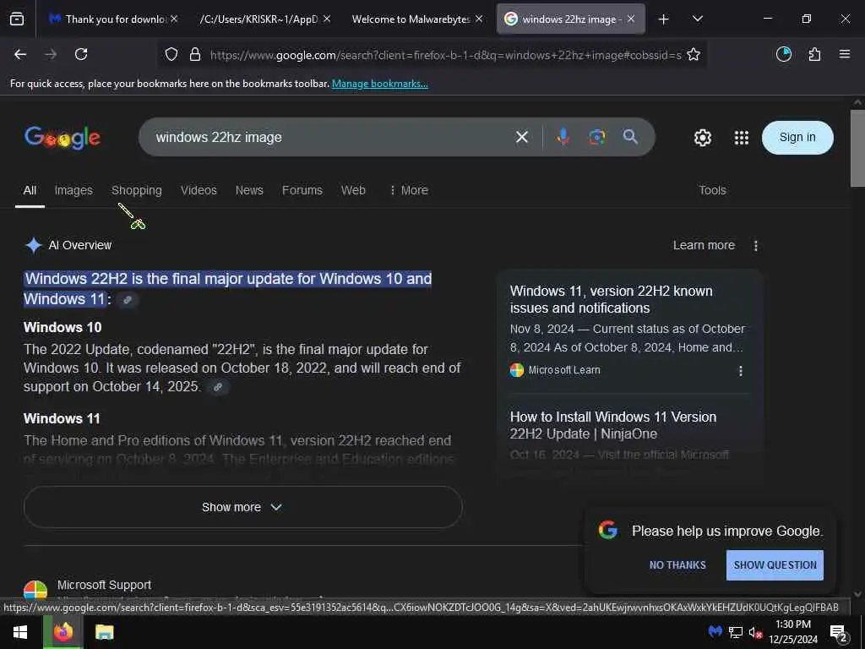Image resolution: width=865 pixels, height=649 pixels.
Task: Expand the More filters dropdown
Action: pyautogui.click(x=409, y=190)
